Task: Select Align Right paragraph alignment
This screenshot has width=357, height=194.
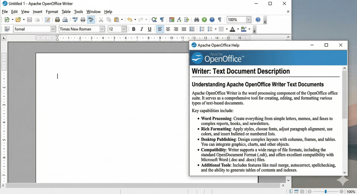Action: (x=176, y=29)
